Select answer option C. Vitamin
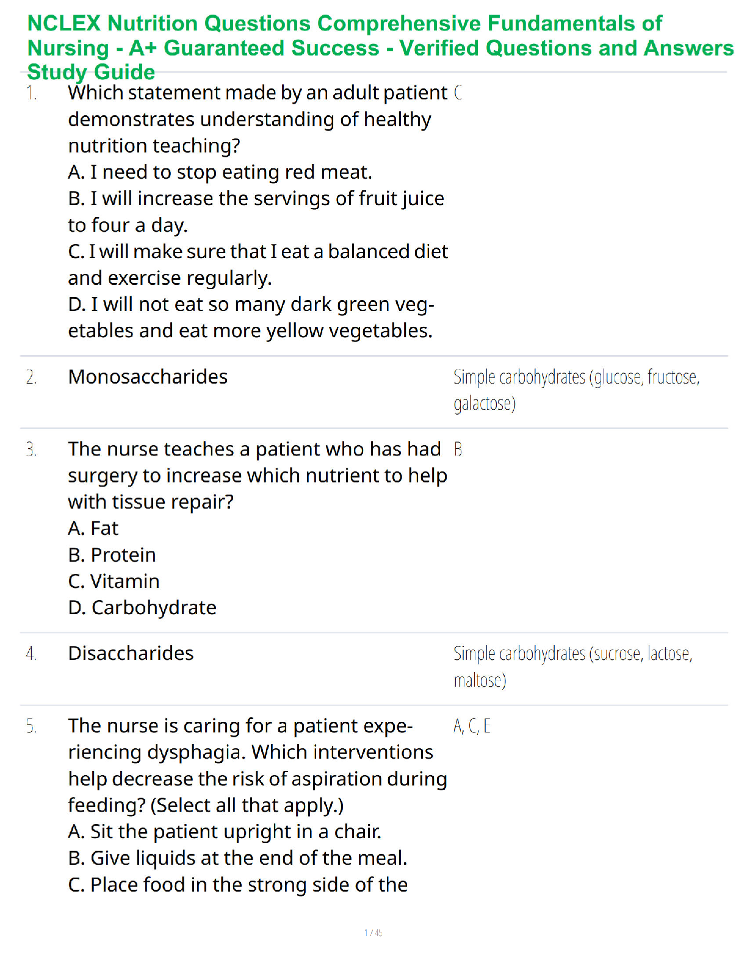This screenshot has height=966, width=747. pyautogui.click(x=114, y=581)
